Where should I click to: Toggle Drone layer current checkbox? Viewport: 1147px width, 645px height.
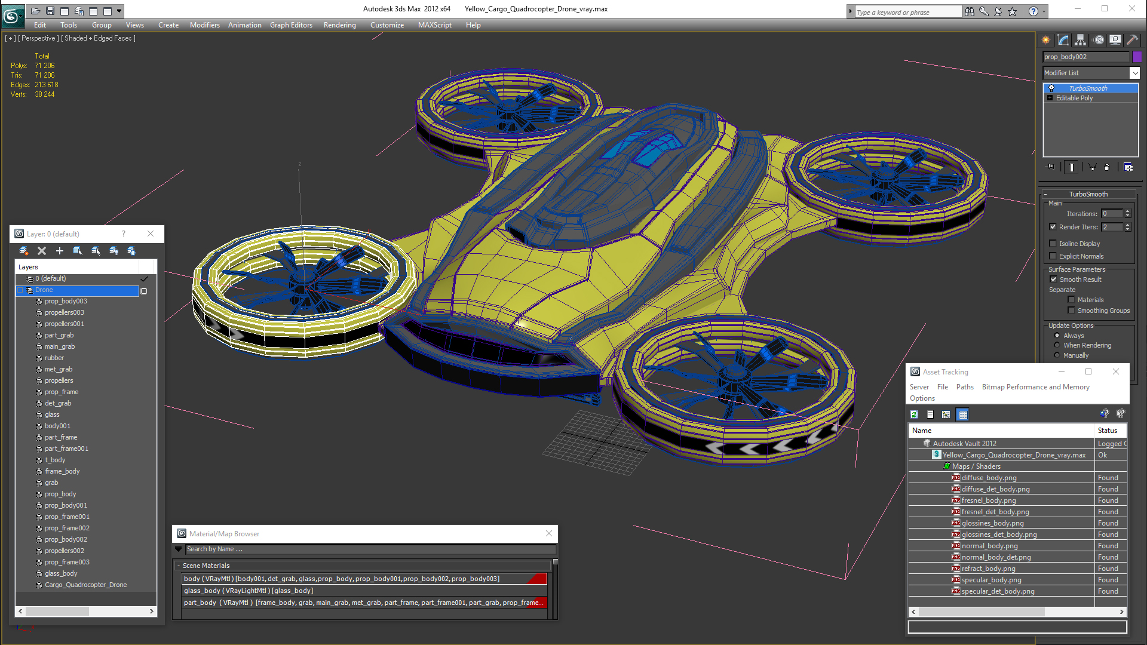click(x=143, y=291)
